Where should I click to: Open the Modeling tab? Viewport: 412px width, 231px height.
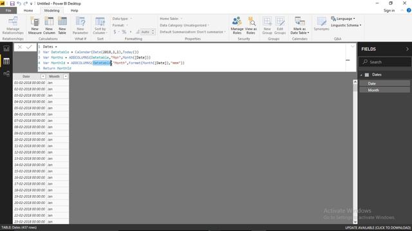point(51,10)
